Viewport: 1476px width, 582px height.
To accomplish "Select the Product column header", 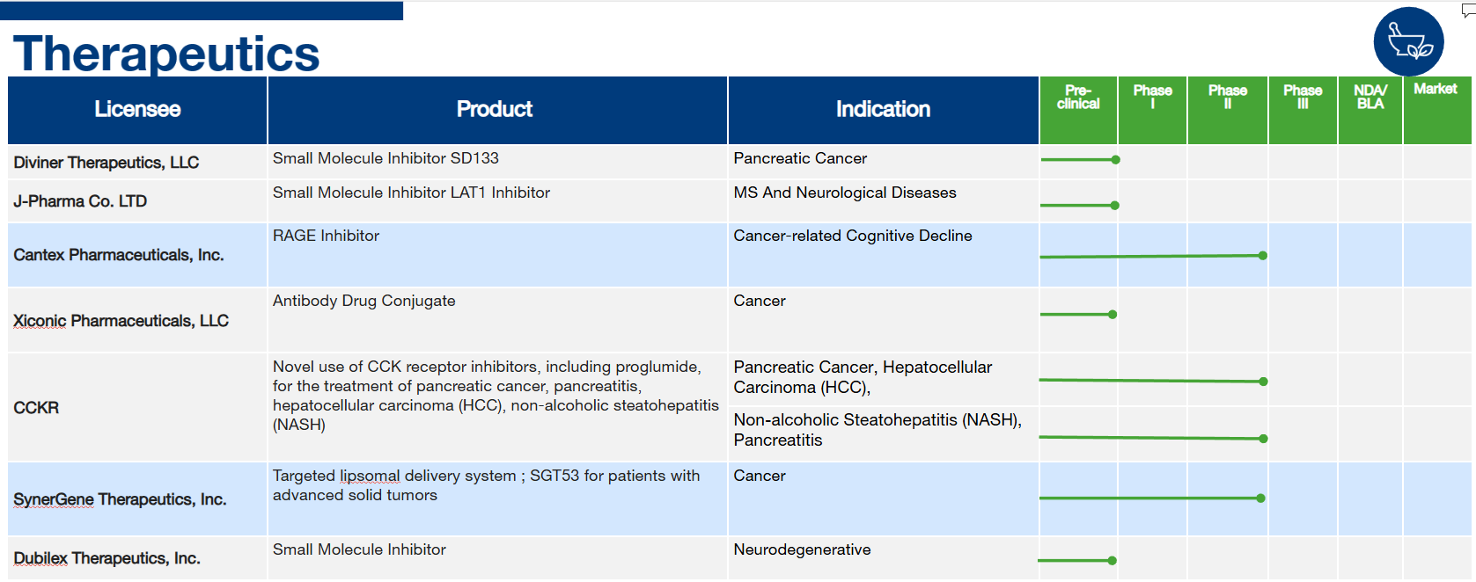I will pyautogui.click(x=497, y=110).
